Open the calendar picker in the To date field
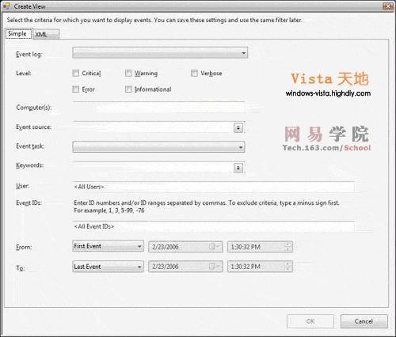396x337 pixels. 214,267
